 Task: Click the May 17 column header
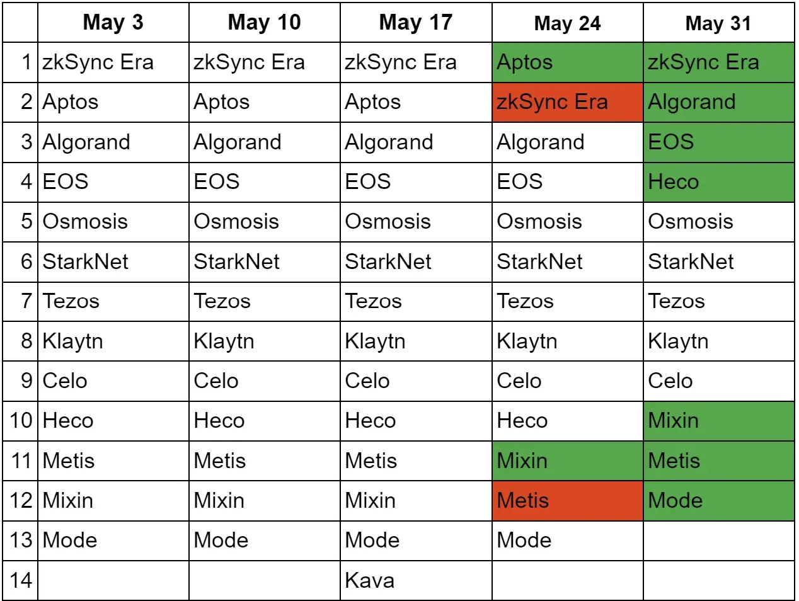point(415,23)
